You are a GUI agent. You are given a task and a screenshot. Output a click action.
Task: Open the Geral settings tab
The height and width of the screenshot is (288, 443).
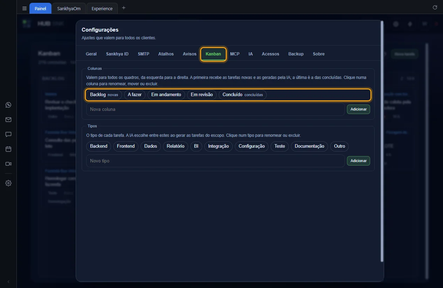coord(91,54)
